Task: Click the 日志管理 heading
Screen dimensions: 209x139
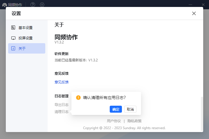Action: pos(62,96)
